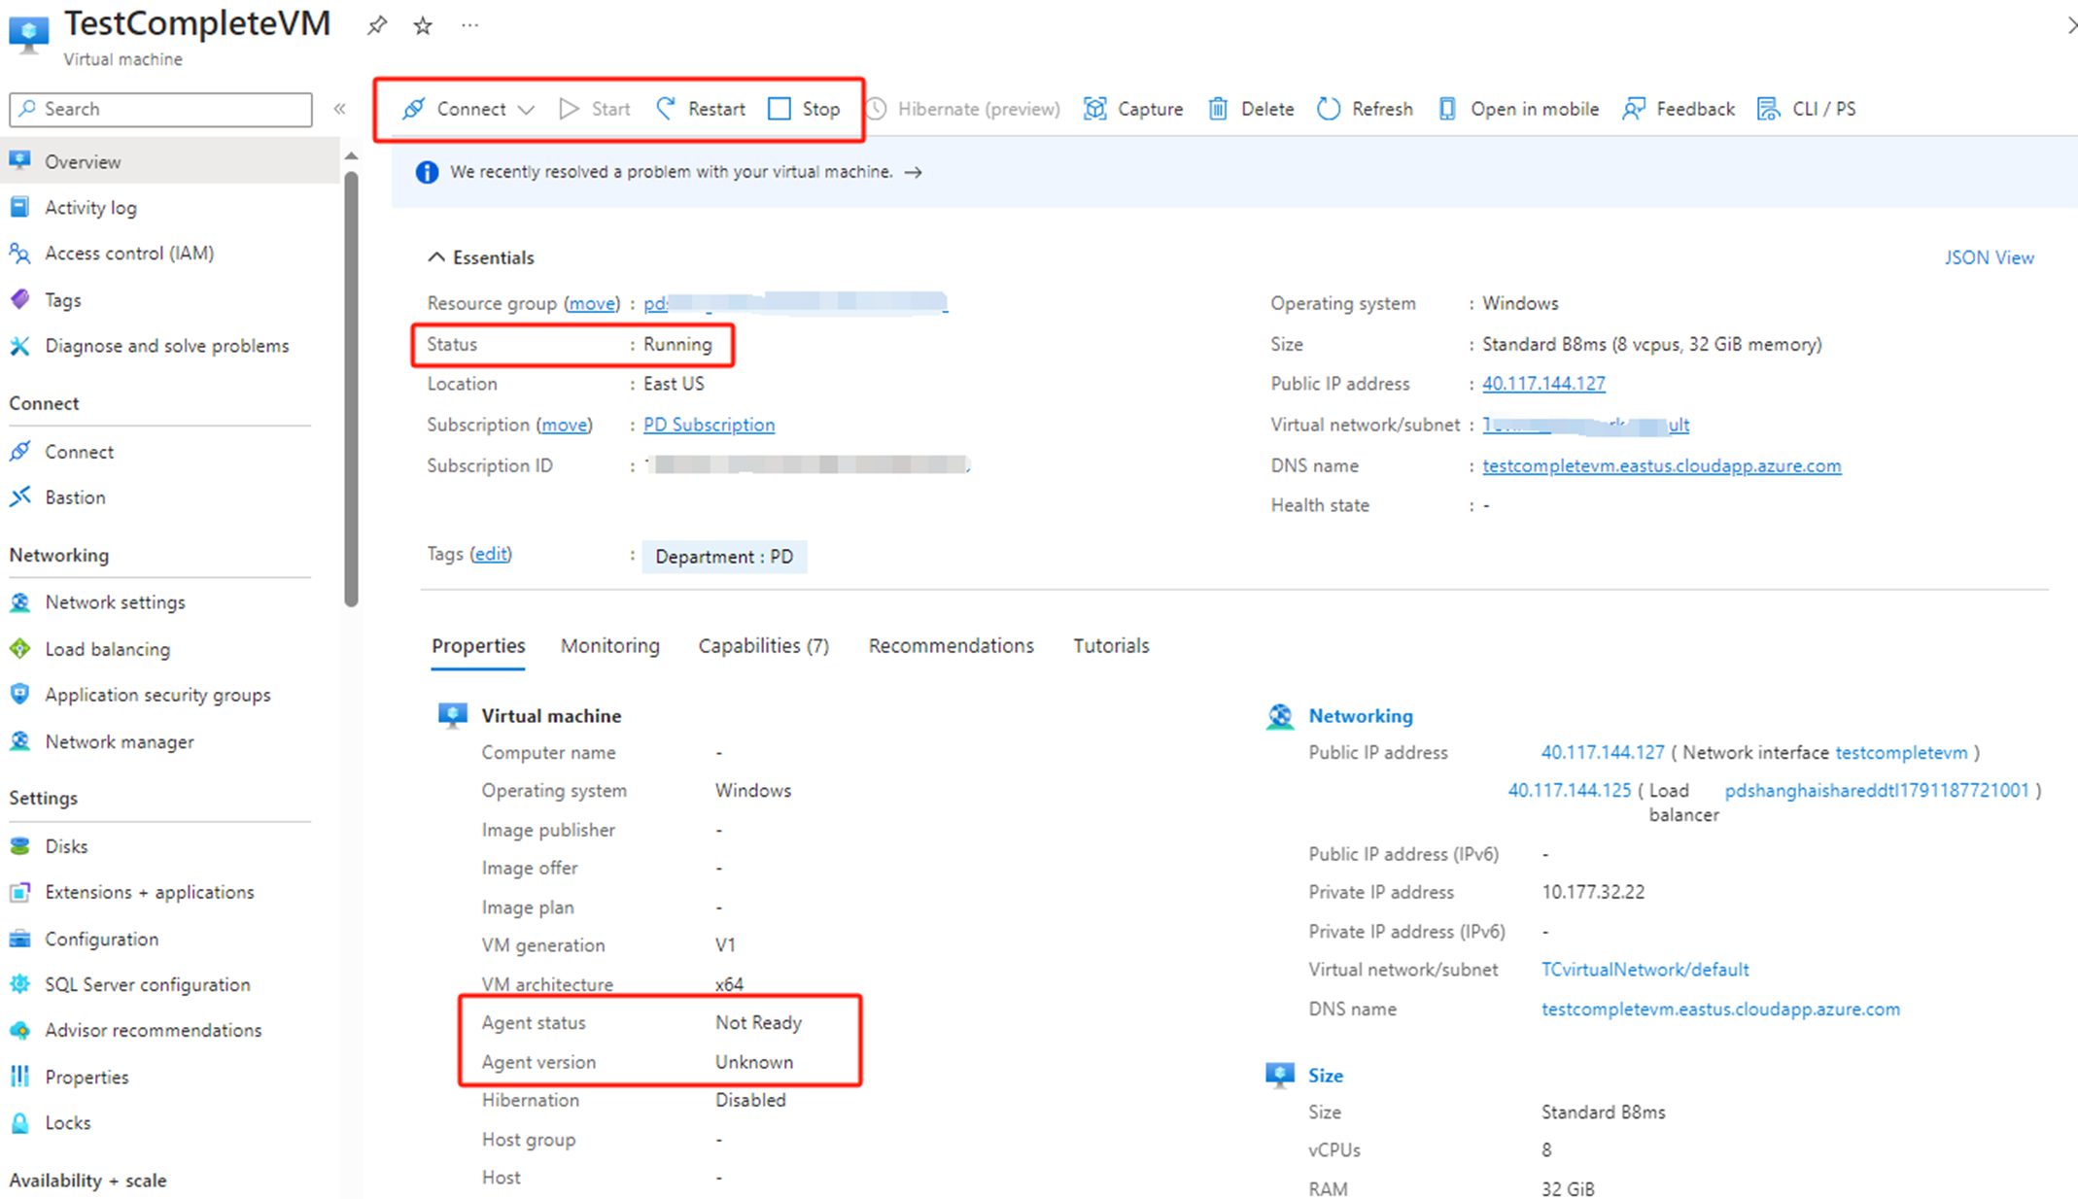Click the Virtual machine properties icon
Viewport: 2078px width, 1199px height.
point(453,716)
